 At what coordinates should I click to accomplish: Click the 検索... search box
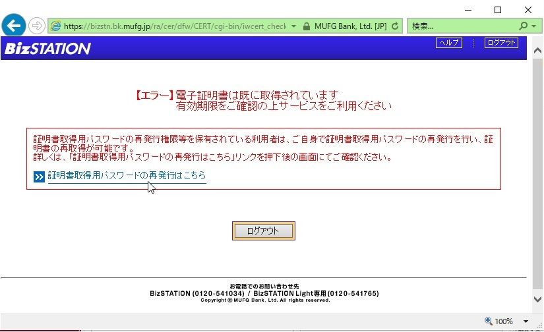(x=463, y=26)
